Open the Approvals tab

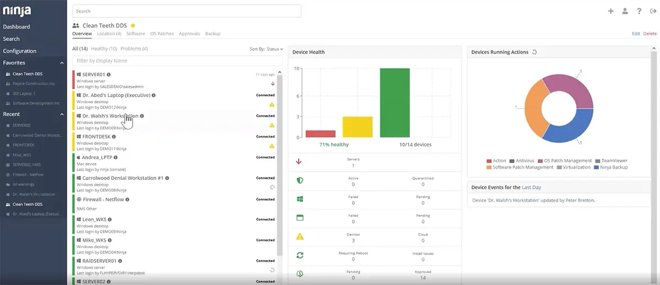[189, 33]
